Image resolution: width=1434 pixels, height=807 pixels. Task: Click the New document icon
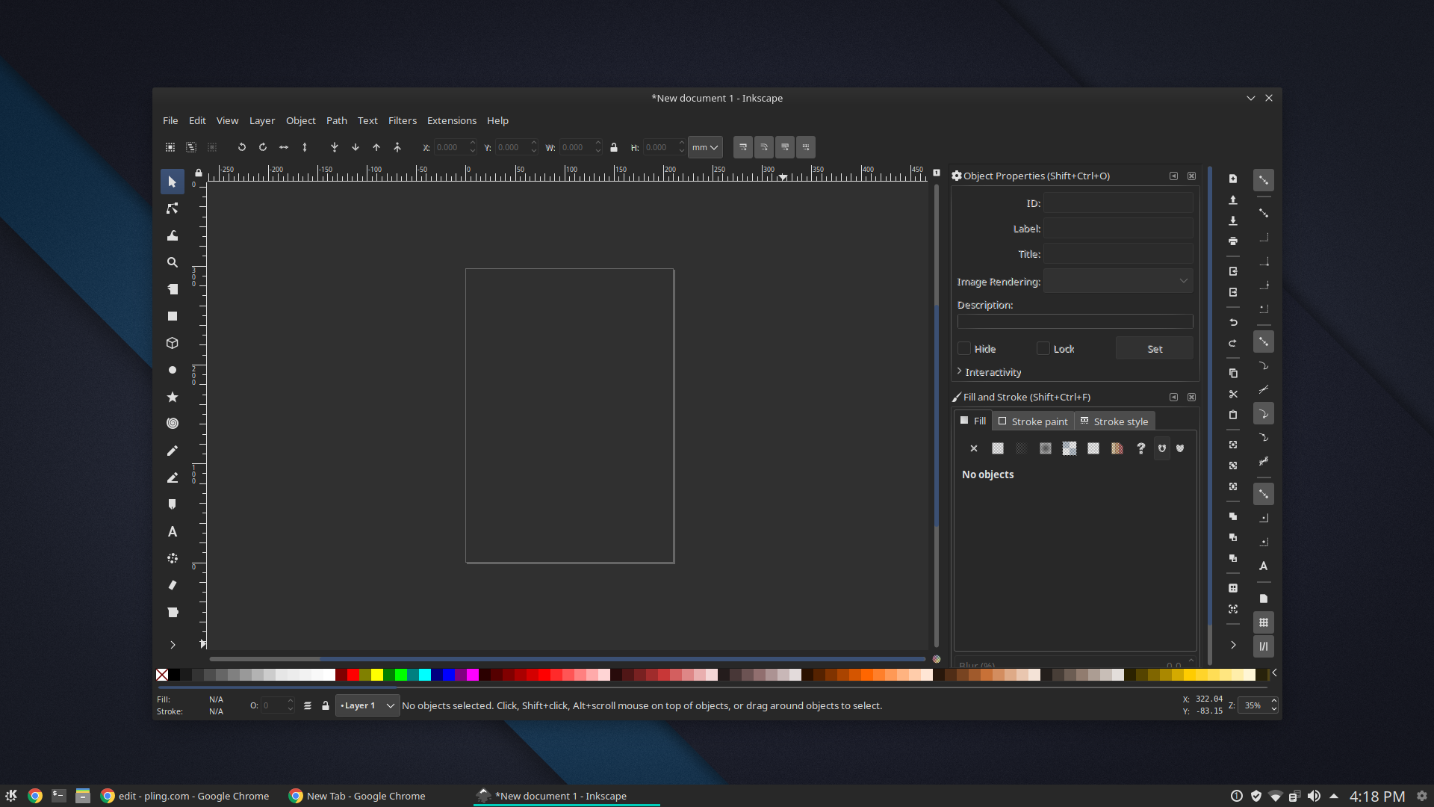(1233, 179)
